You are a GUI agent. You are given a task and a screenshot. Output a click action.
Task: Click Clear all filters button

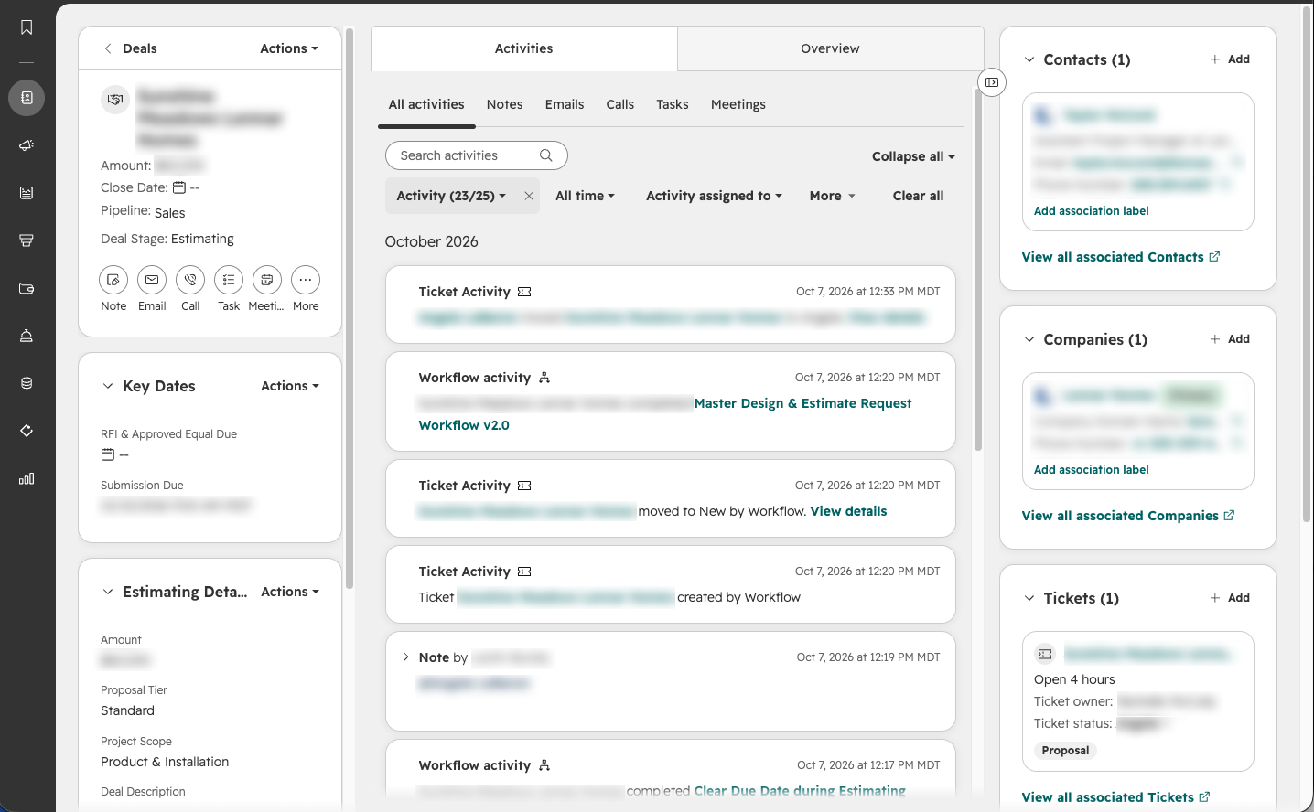pyautogui.click(x=918, y=196)
